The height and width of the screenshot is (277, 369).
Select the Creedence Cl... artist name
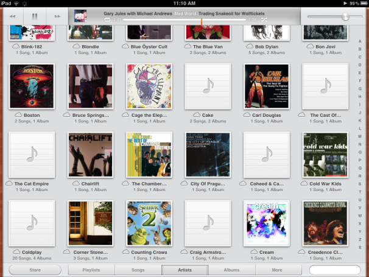(x=325, y=252)
